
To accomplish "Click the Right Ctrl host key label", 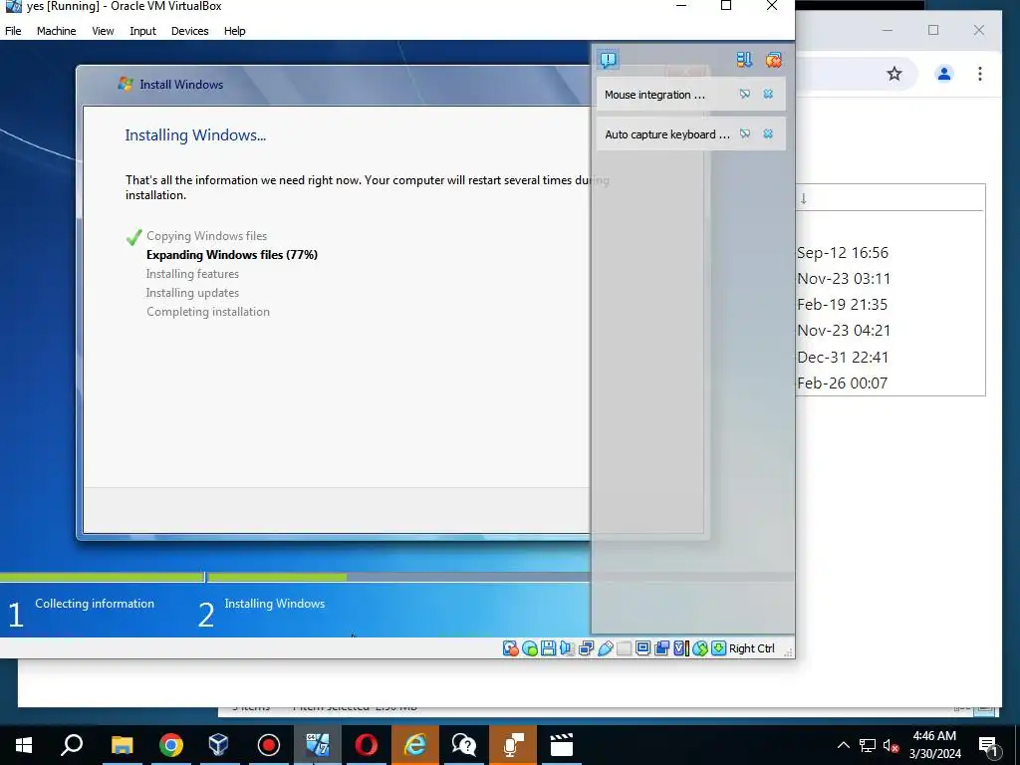I will pyautogui.click(x=752, y=648).
